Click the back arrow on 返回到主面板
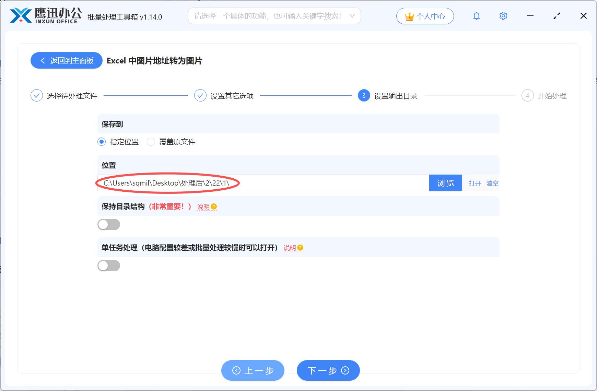The image size is (597, 391). click(x=43, y=60)
